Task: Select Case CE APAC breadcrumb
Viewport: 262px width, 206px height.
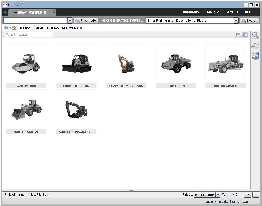Action: 34,28
